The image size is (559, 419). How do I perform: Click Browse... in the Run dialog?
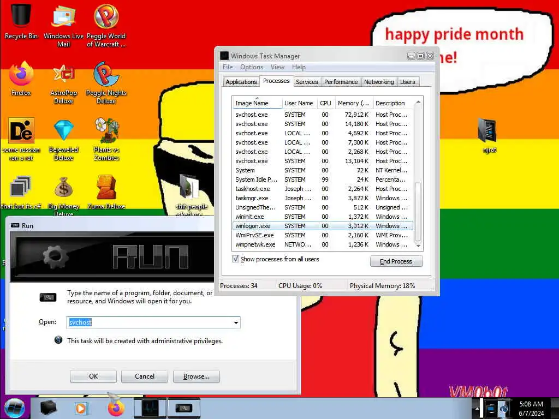(x=196, y=376)
